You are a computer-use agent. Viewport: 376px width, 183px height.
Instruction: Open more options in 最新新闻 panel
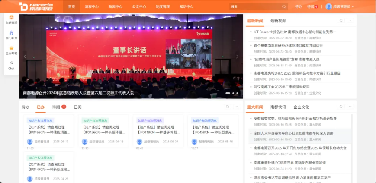[350, 21]
